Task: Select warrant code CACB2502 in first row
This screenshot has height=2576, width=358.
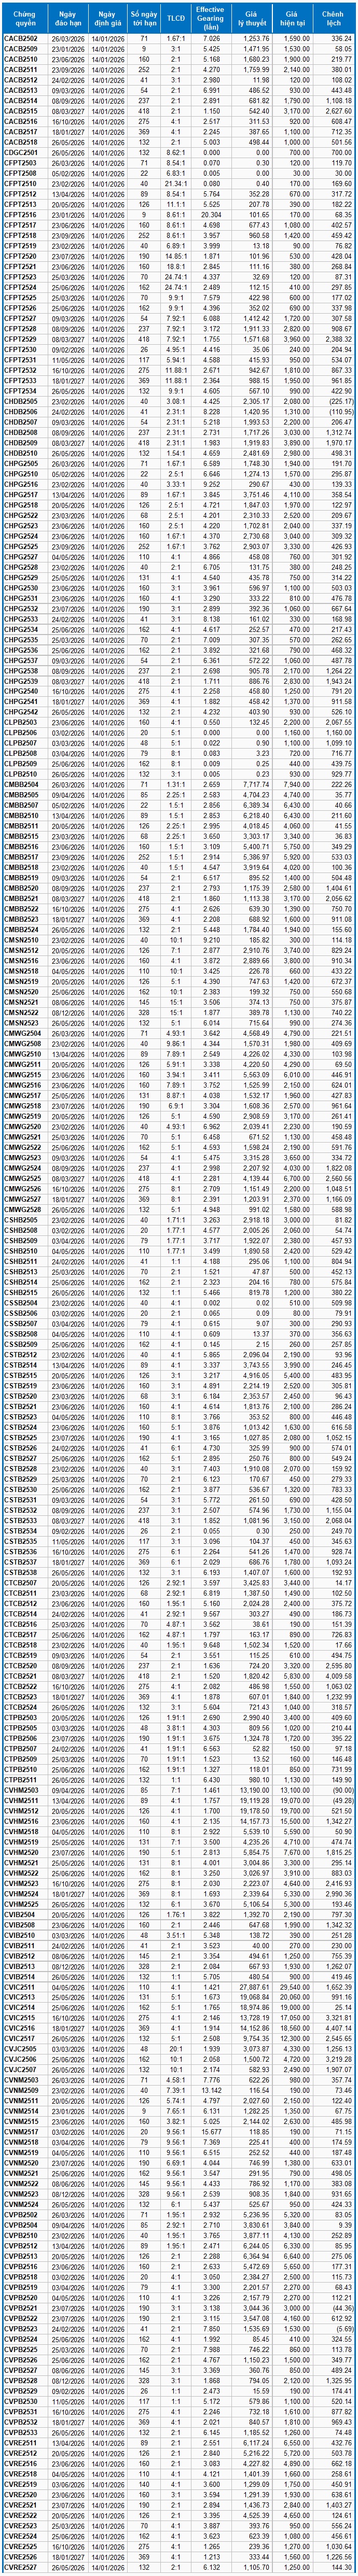Action: coord(21,38)
